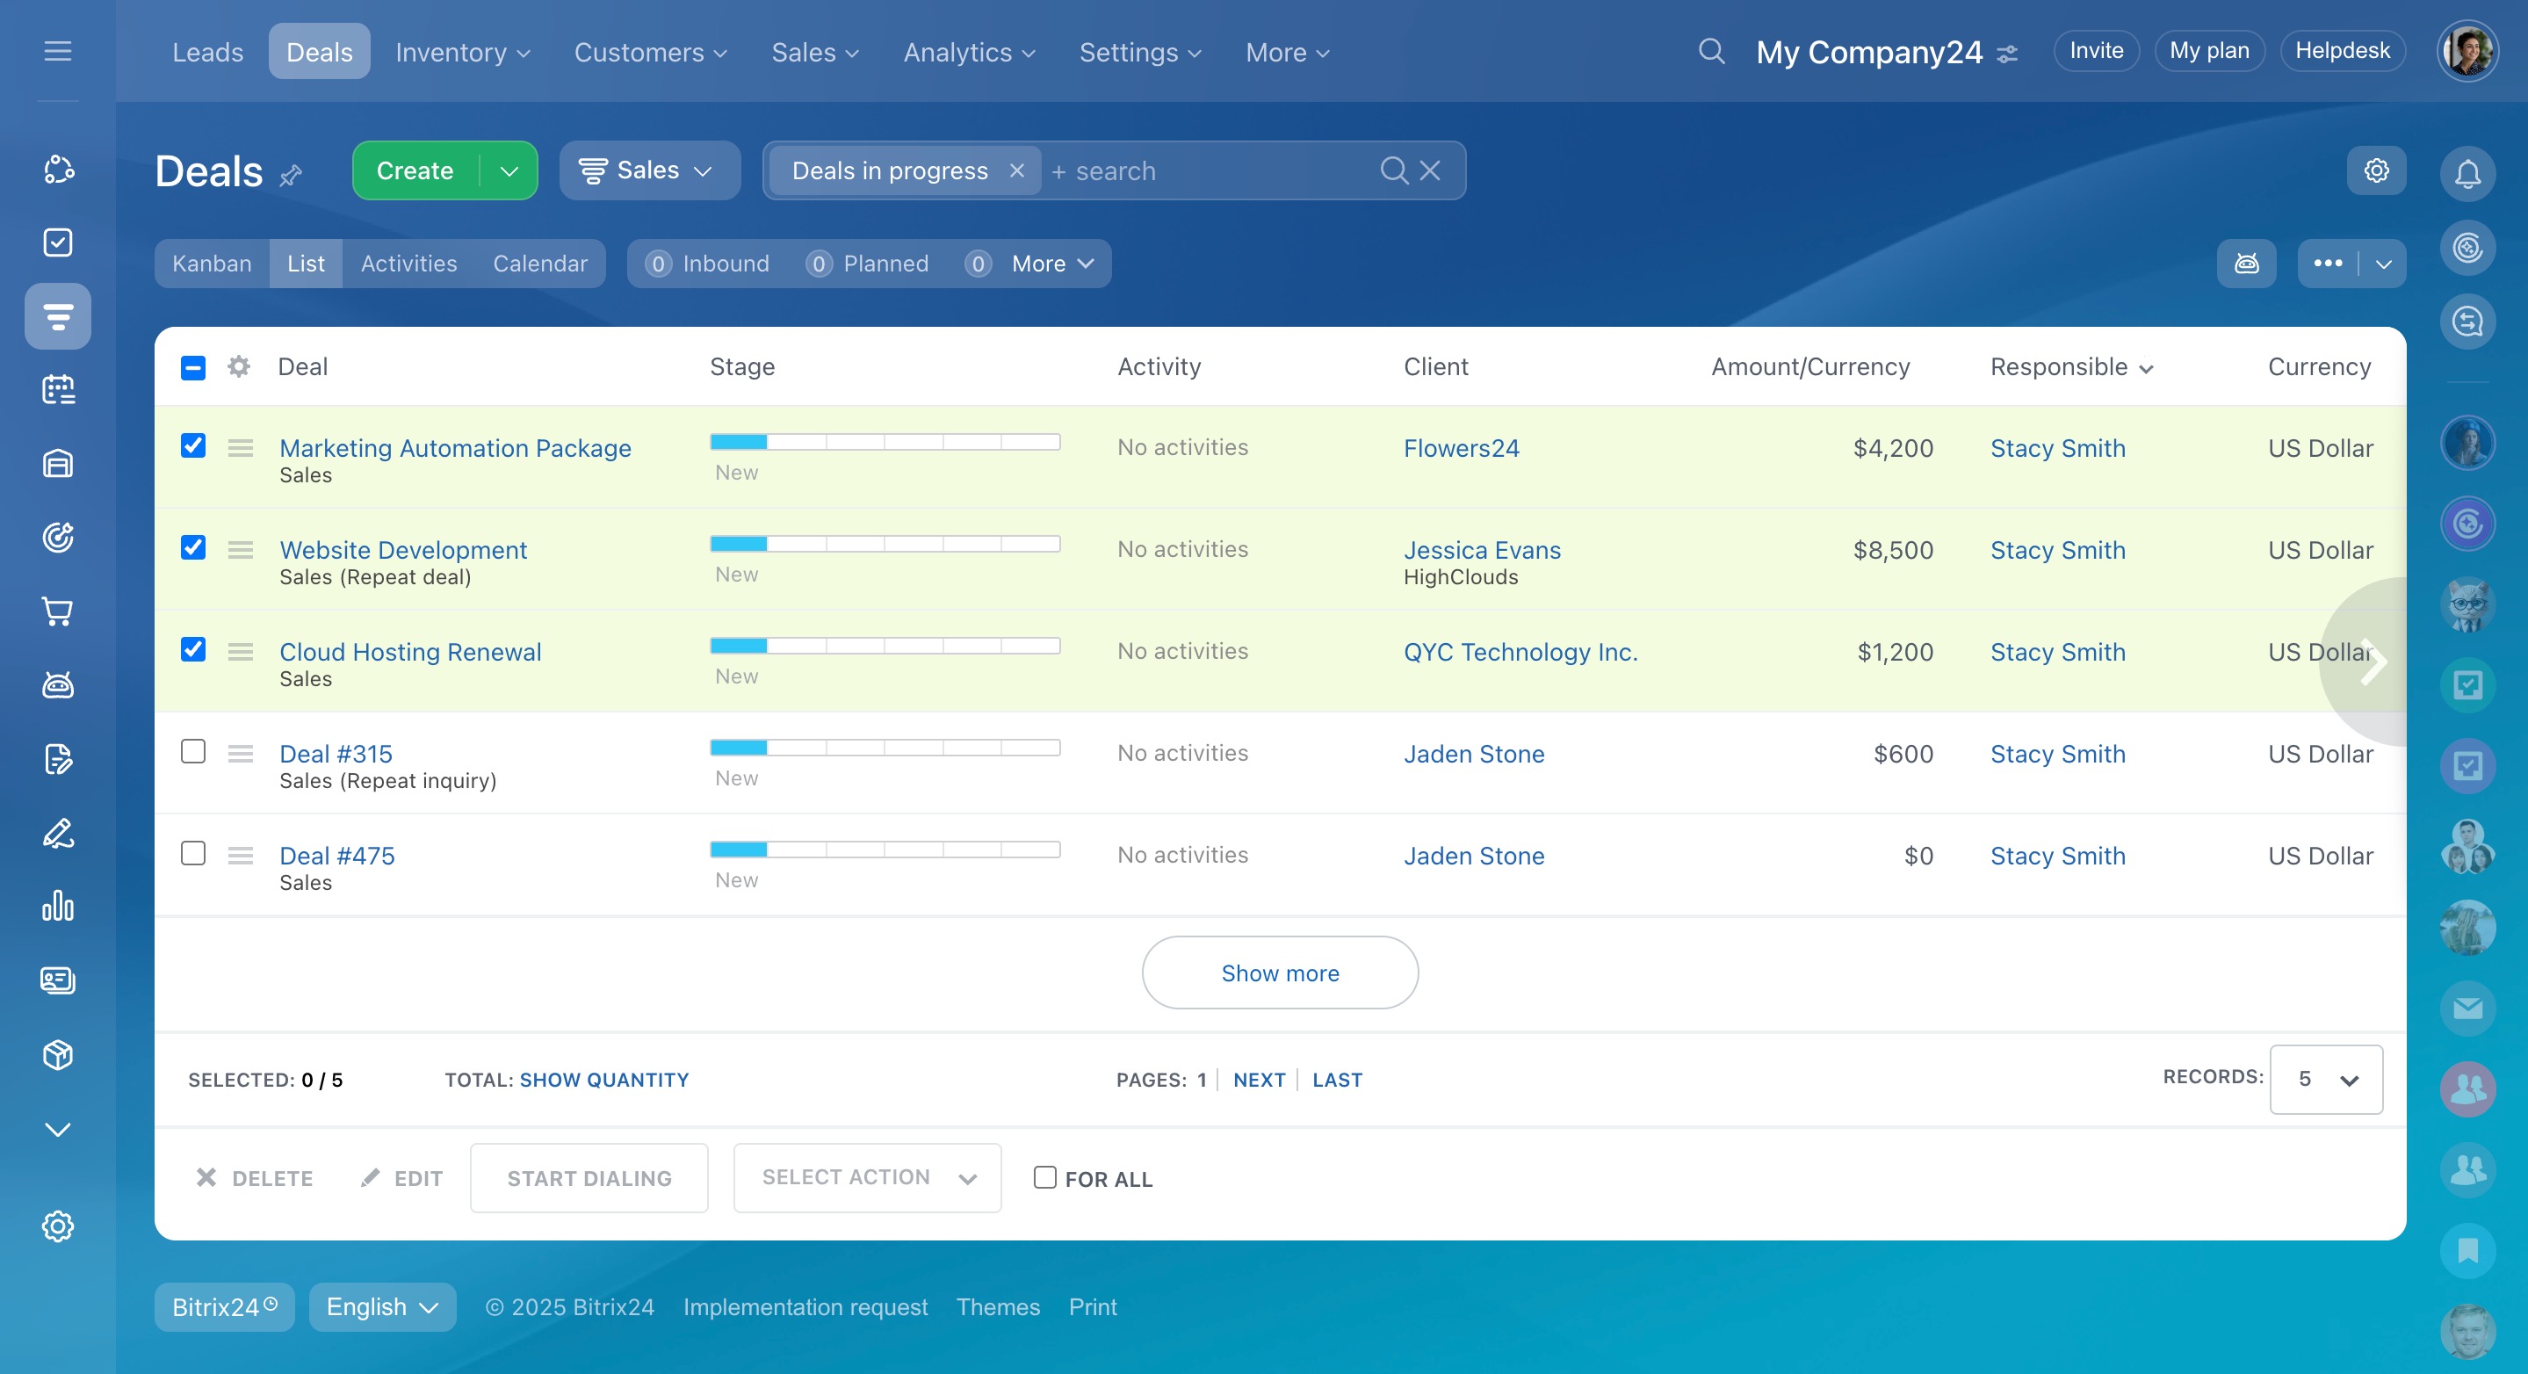Open the Records per page dropdown
Viewport: 2528px width, 1374px height.
pyautogui.click(x=2326, y=1080)
